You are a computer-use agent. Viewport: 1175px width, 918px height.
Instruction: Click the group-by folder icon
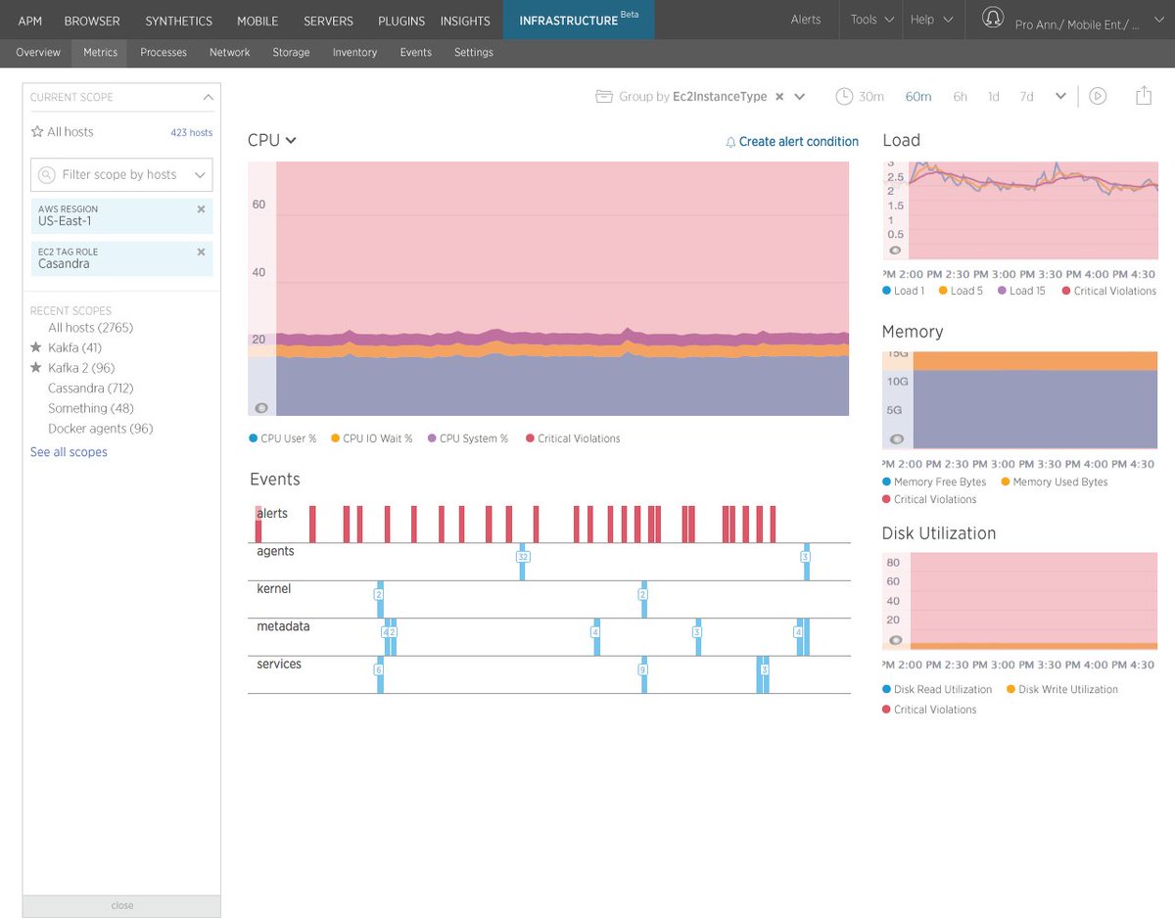coord(604,96)
